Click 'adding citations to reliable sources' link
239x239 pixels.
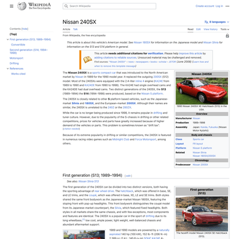click(115, 58)
